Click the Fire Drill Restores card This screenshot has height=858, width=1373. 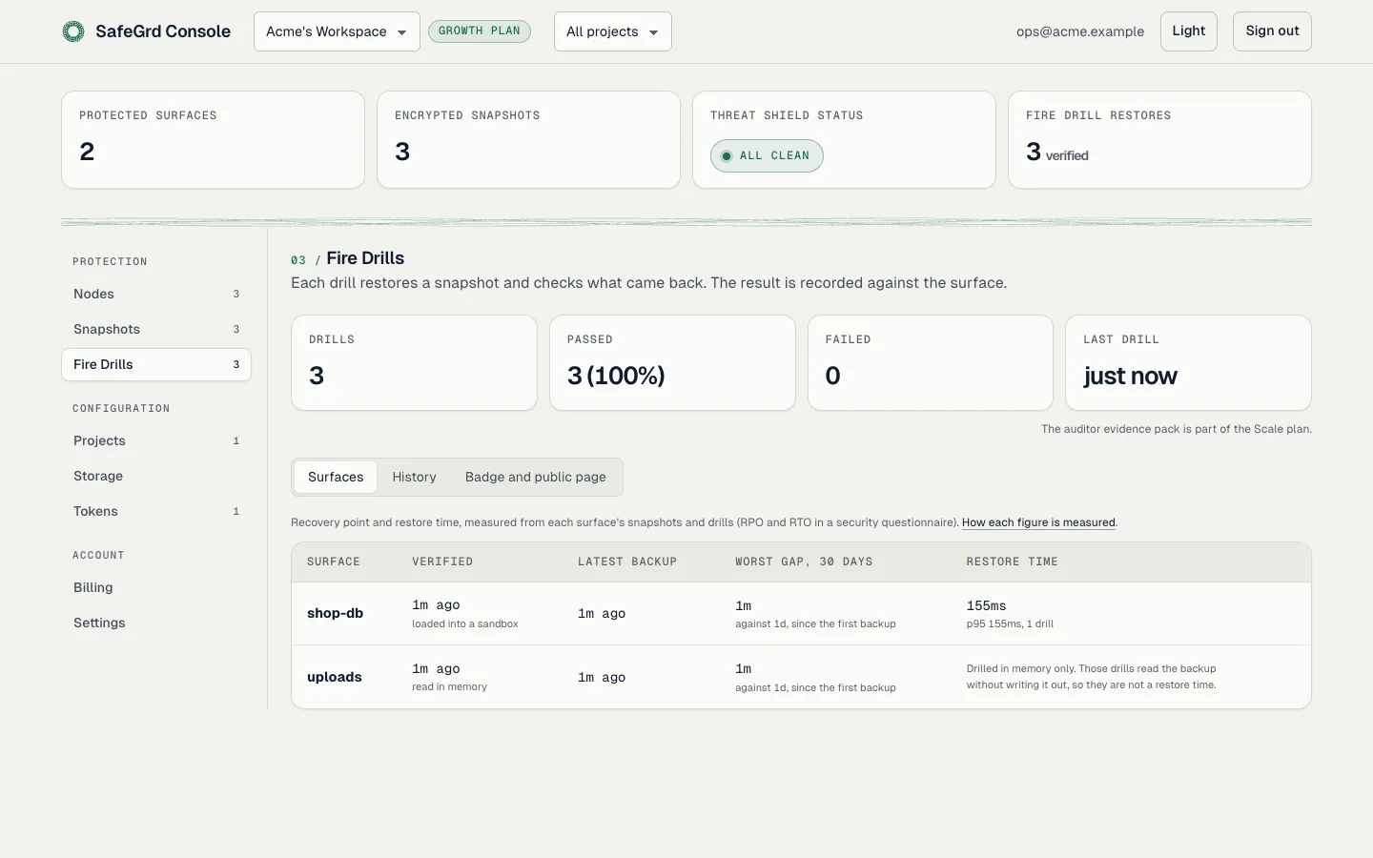pyautogui.click(x=1159, y=140)
